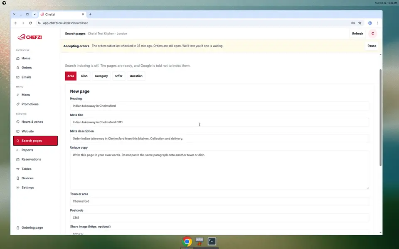Close the Chefzi browser tab
Screen dimensions: 399x249
click(x=83, y=14)
